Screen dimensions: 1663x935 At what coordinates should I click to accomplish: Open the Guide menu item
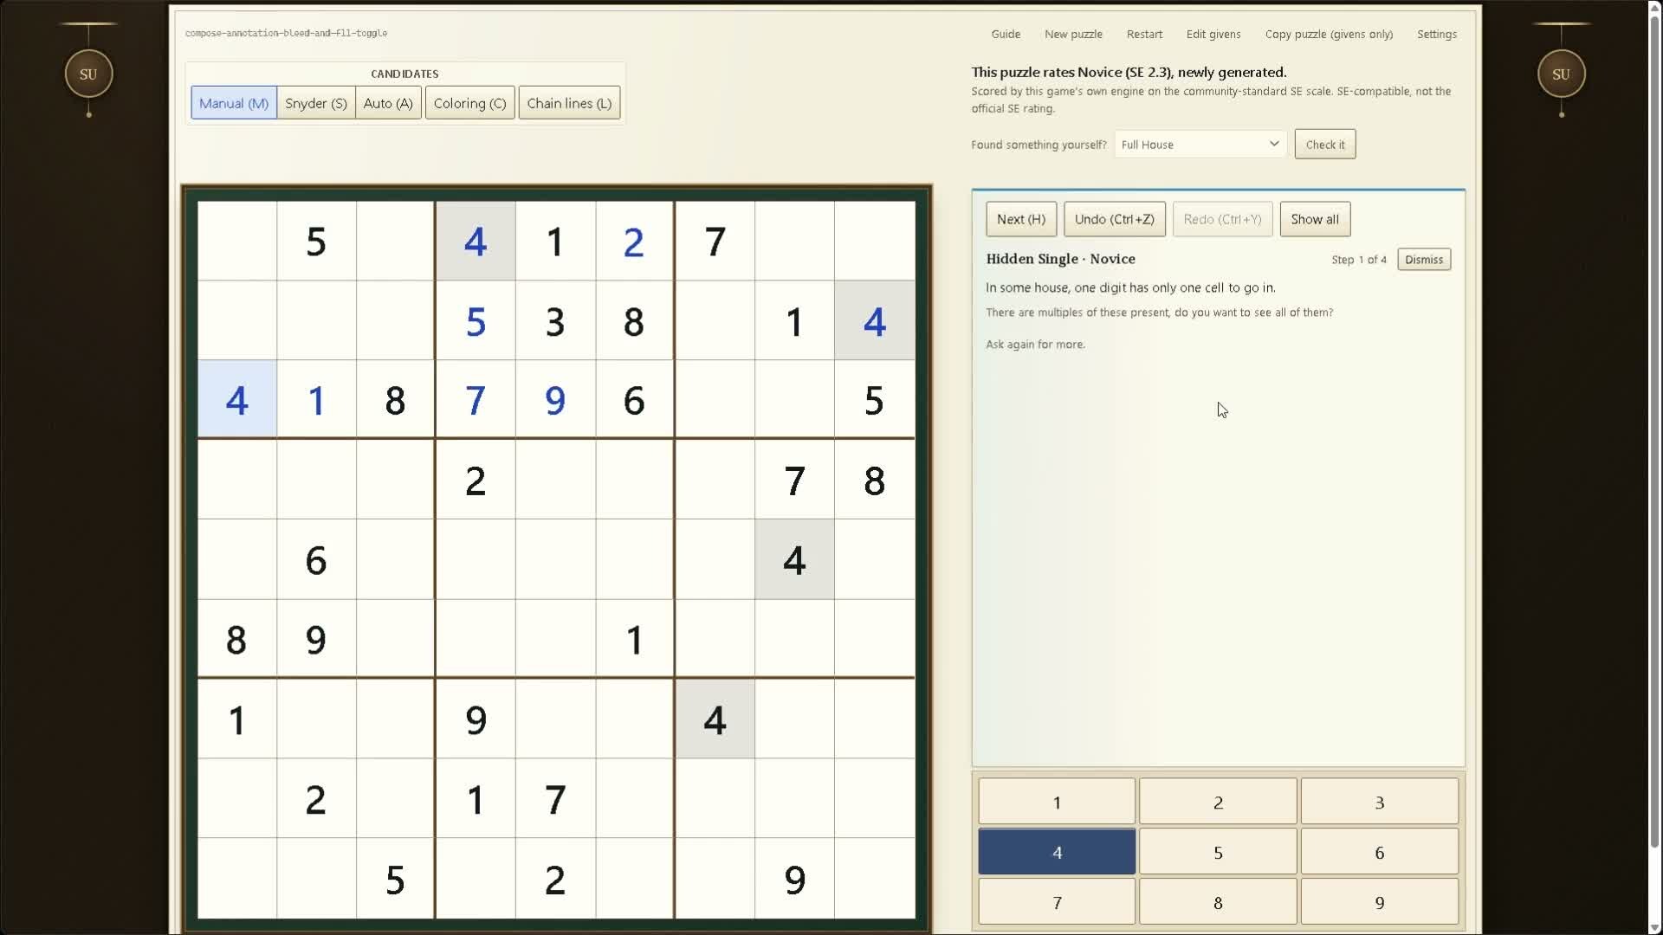[1006, 35]
